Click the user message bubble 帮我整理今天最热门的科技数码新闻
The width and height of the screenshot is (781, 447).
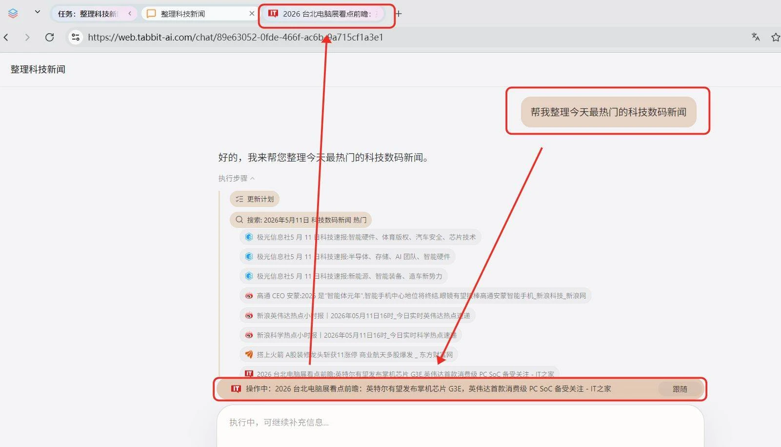click(x=608, y=112)
